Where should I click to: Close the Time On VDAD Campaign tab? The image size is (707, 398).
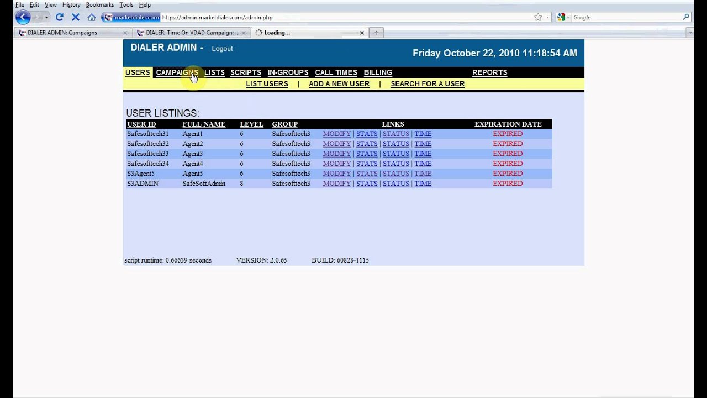pyautogui.click(x=244, y=33)
